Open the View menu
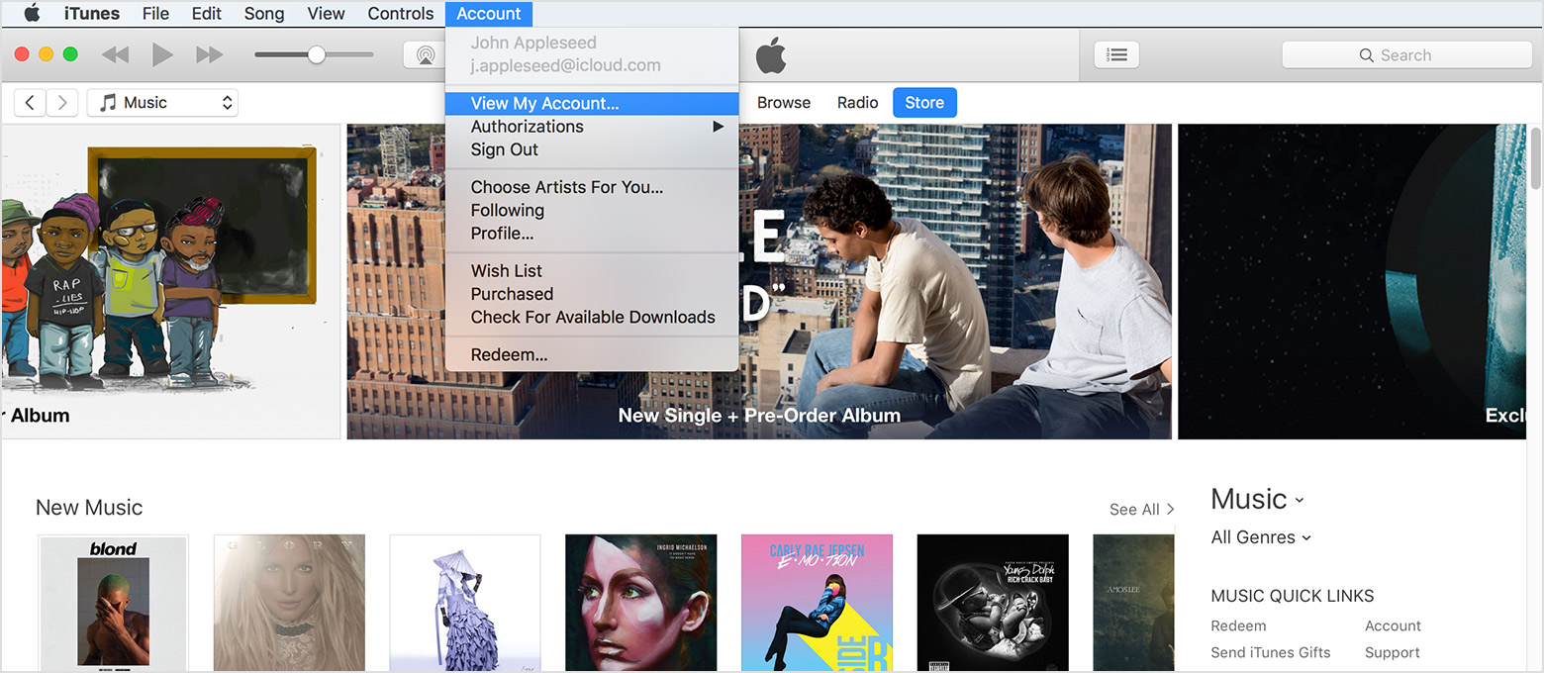This screenshot has height=673, width=1544. [326, 14]
